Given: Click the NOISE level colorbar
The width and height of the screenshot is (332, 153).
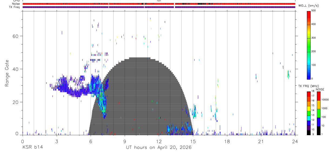Looking at the screenshot, I should coord(318,113).
